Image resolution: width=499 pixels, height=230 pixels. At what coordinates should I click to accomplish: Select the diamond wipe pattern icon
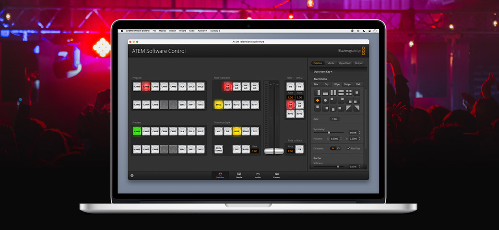click(x=317, y=101)
